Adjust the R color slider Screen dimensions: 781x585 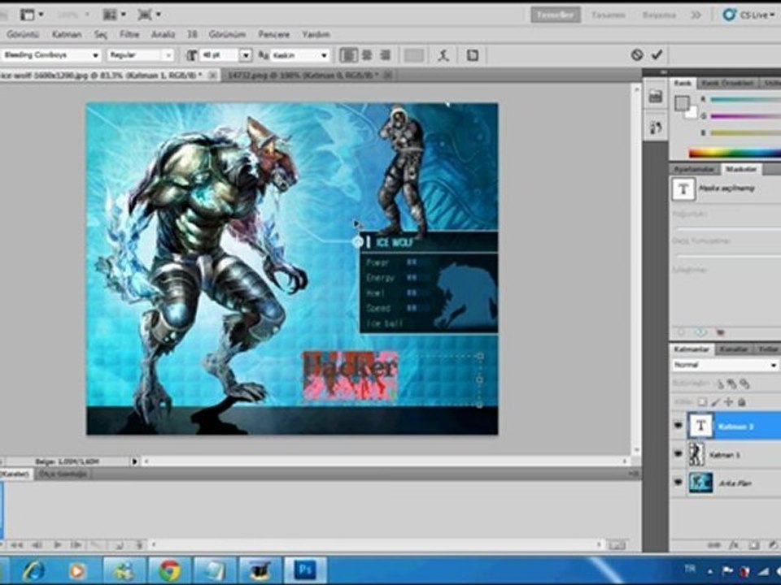(x=746, y=99)
